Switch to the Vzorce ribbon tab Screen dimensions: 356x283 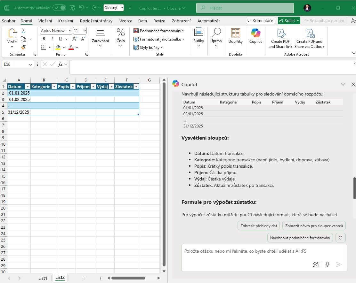coord(125,21)
